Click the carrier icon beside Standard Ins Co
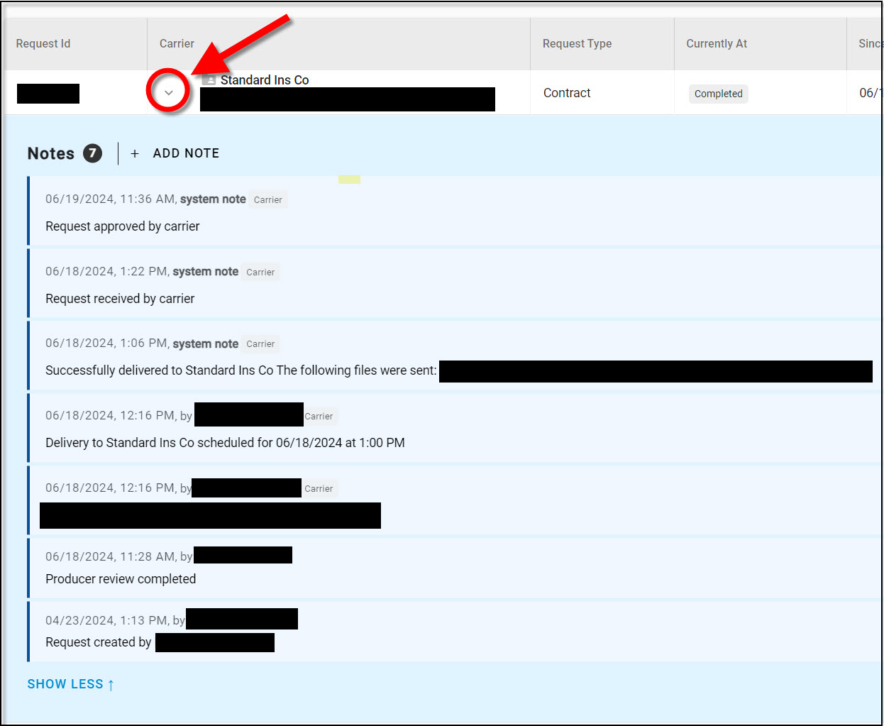The width and height of the screenshot is (884, 726). [209, 79]
